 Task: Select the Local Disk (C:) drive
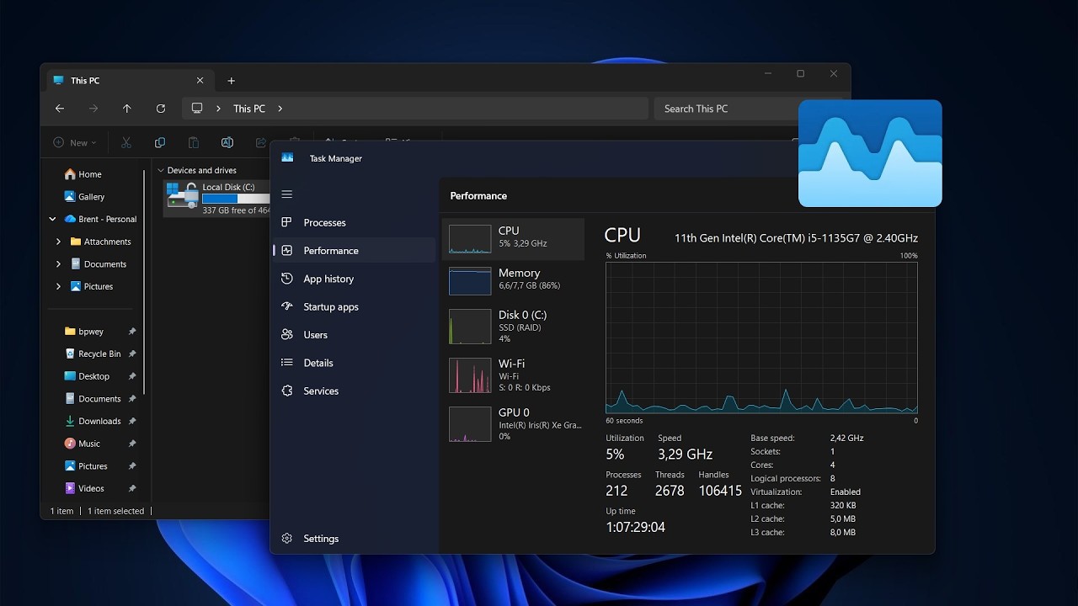pos(217,199)
